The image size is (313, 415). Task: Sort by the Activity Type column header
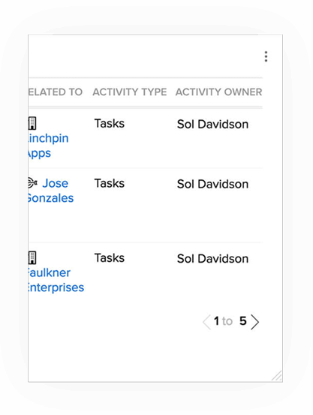coord(130,92)
